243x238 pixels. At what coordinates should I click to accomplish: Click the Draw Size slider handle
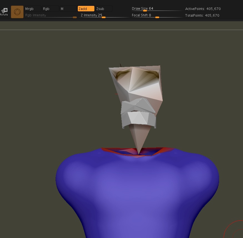[145, 11]
